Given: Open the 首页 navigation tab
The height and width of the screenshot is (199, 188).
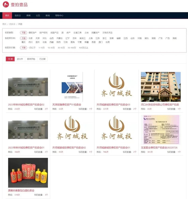Looking at the screenshot, I should [7, 16].
